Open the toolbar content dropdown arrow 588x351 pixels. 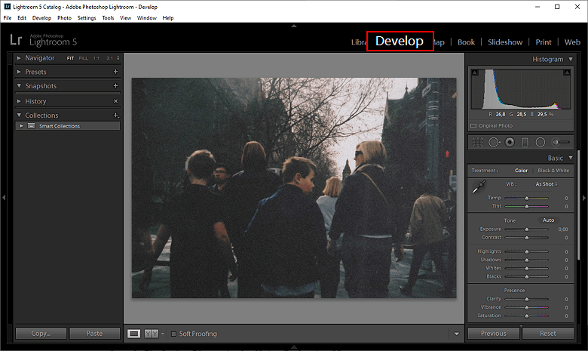point(456,334)
